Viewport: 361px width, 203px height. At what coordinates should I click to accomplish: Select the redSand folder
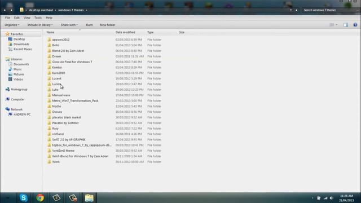[58, 134]
